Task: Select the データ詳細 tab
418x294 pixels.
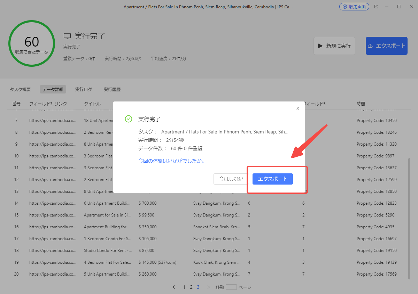Action: (53, 89)
